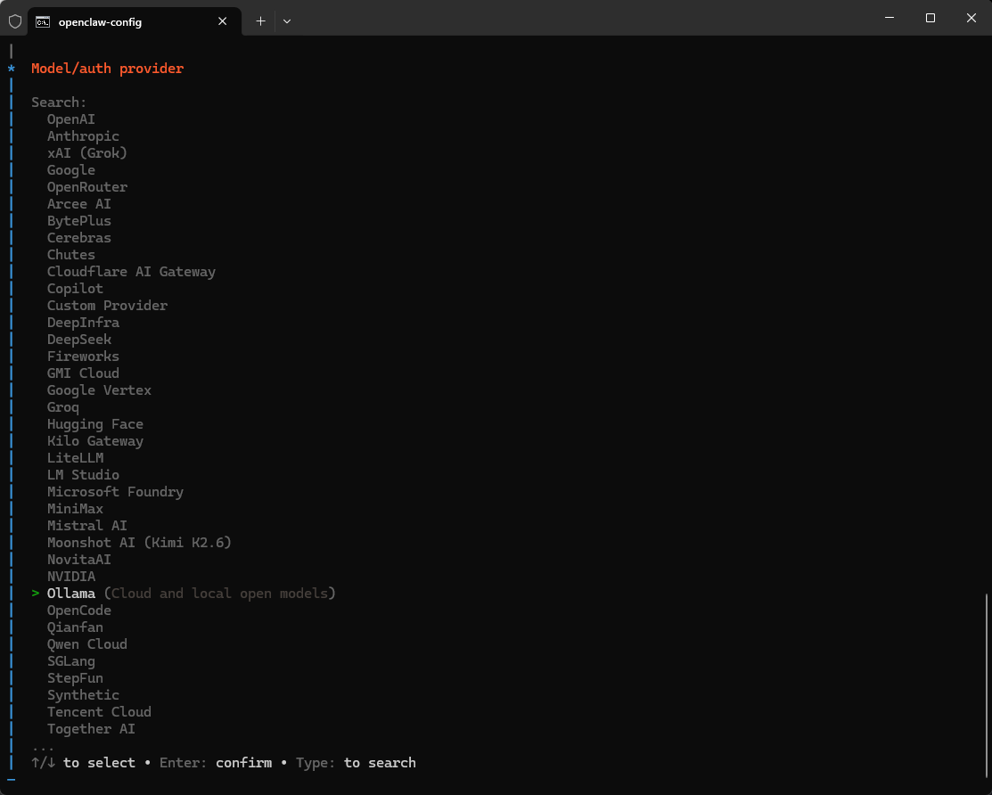This screenshot has height=795, width=992.
Task: Select the Copilot provider
Action: pos(75,289)
